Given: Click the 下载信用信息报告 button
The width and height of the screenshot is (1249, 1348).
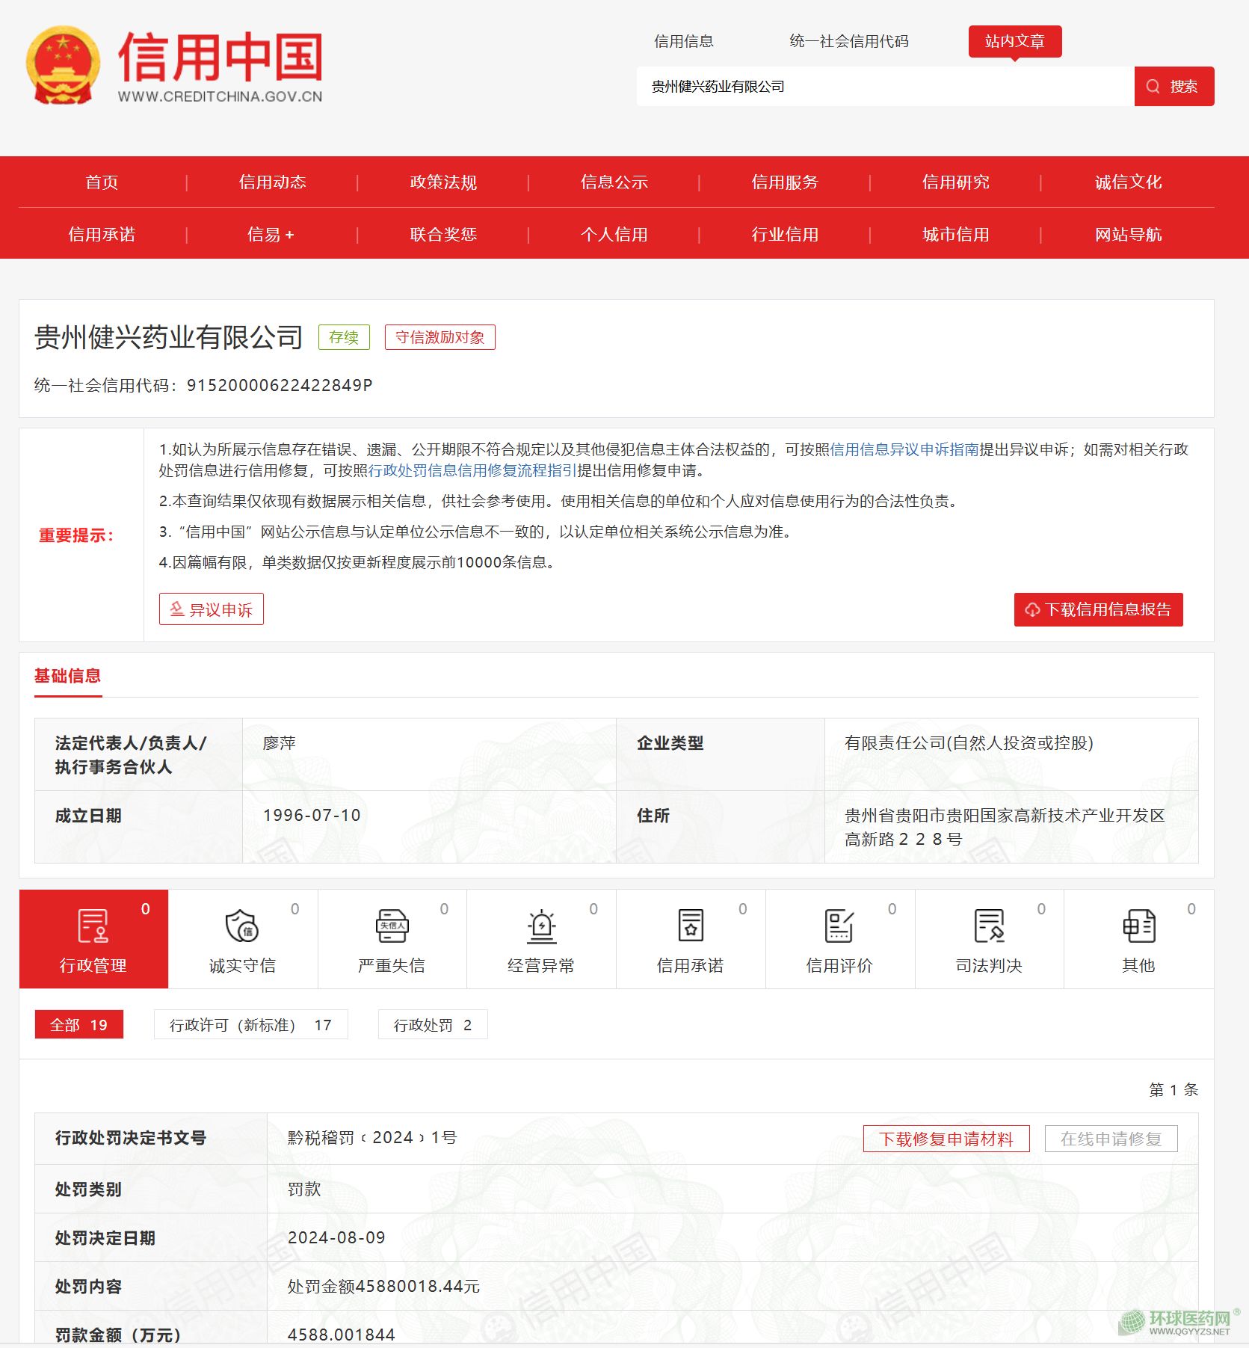Looking at the screenshot, I should 1098,609.
